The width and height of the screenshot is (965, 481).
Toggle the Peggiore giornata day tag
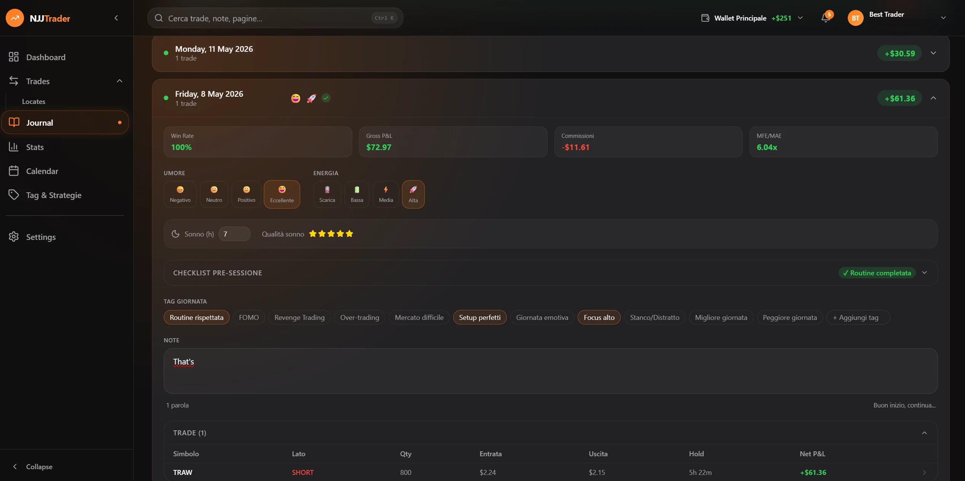790,317
